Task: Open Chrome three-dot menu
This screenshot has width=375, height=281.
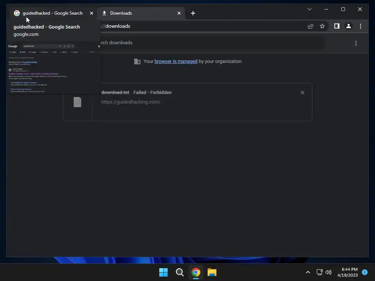Action: 360,26
